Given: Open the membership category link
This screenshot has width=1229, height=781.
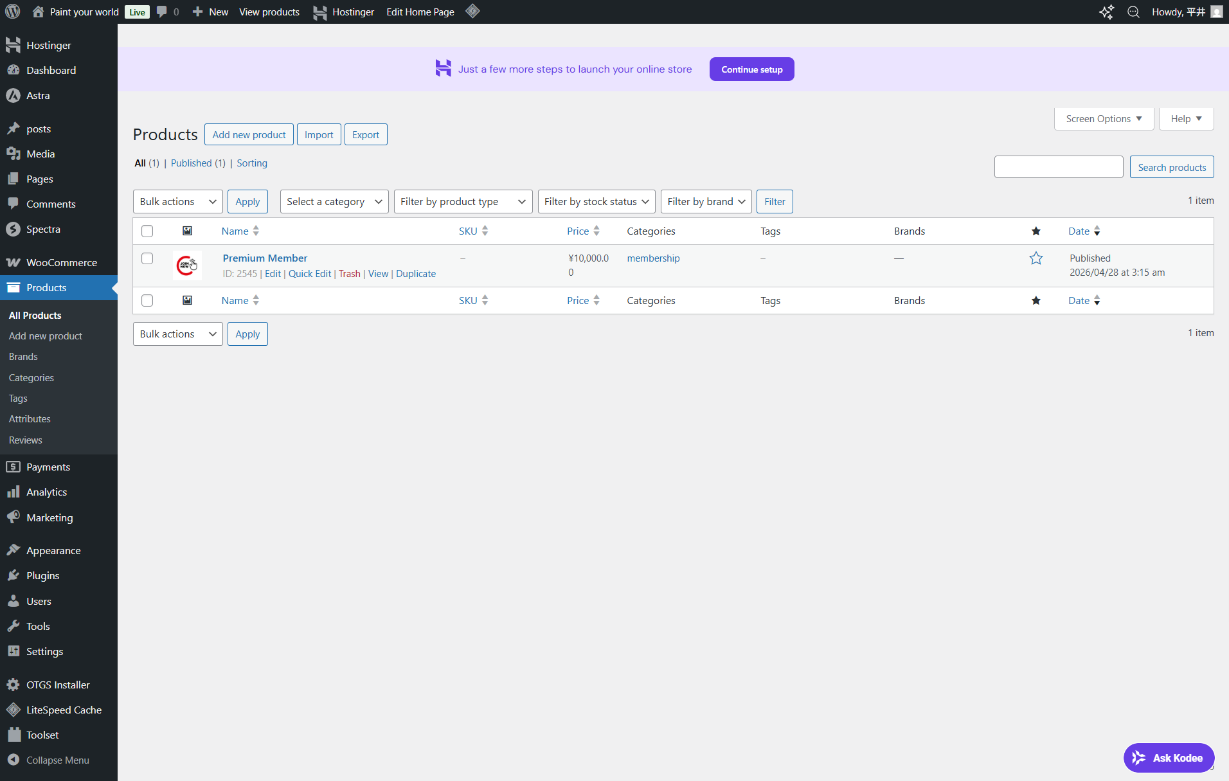Looking at the screenshot, I should pos(653,258).
